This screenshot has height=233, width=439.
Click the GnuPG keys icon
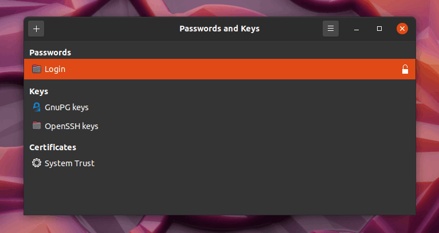37,107
